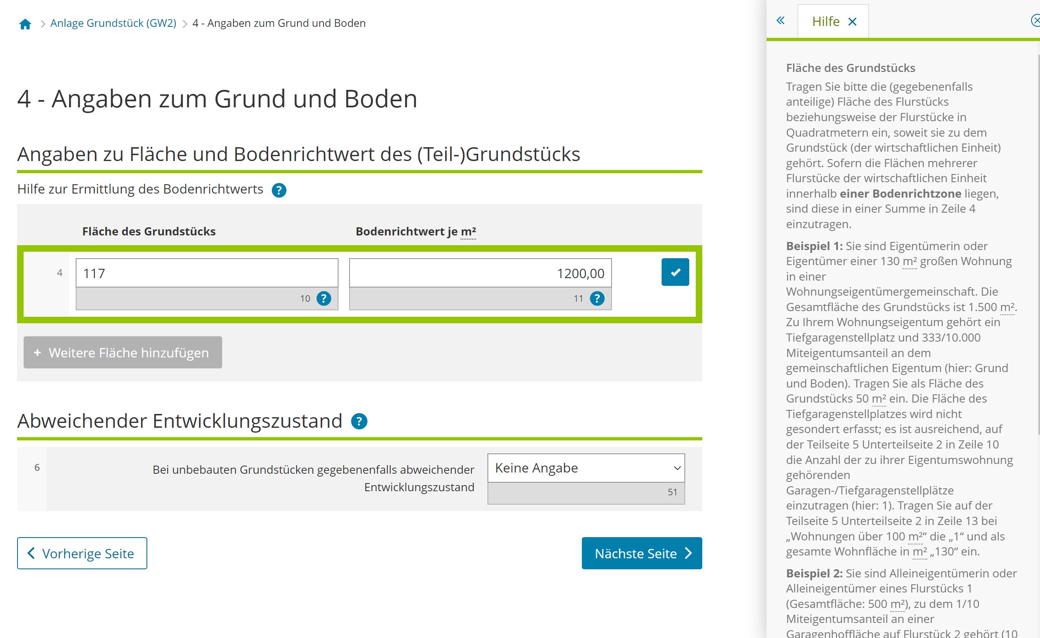Open help for Abweichender Entwicklungszustand
This screenshot has width=1040, height=638.
[x=358, y=421]
